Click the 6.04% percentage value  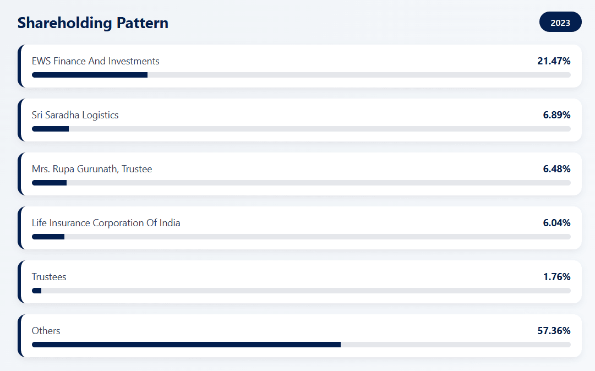[556, 223]
